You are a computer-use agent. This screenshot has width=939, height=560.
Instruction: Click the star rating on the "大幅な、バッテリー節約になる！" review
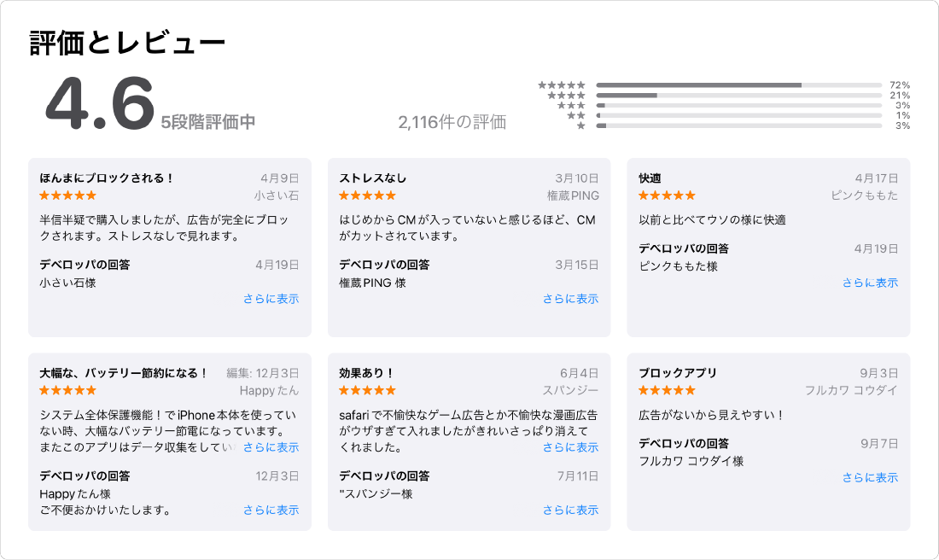coord(68,390)
